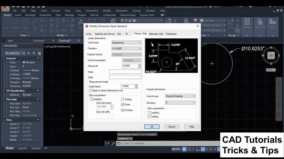
Task: Open the Dimension menu in menu bar
Action: 92,11
